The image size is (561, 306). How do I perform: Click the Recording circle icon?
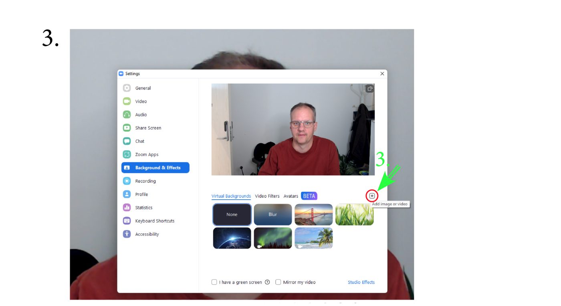point(127,181)
